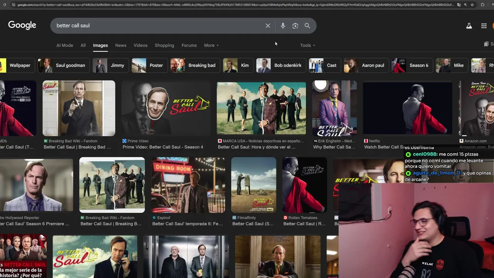
Task: Bookmark this page with the star icon
Action: (x=472, y=5)
